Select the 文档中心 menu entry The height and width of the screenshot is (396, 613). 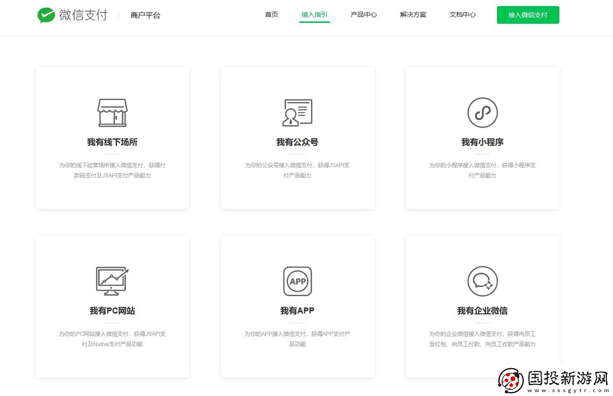click(462, 14)
